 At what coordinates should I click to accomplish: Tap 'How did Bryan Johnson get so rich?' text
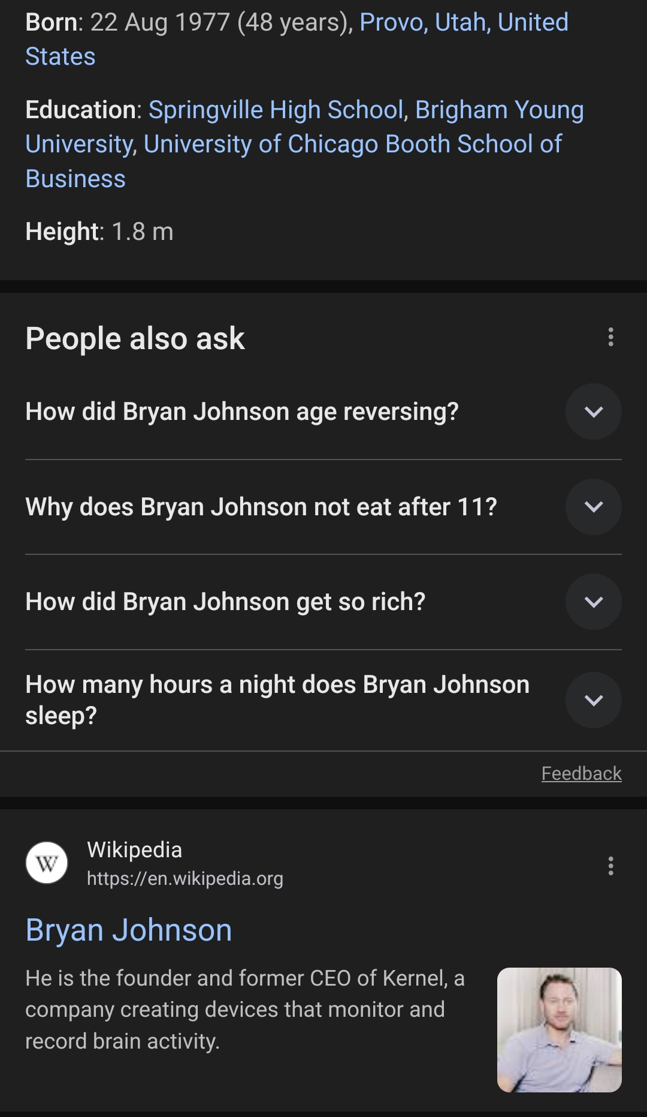click(x=225, y=602)
